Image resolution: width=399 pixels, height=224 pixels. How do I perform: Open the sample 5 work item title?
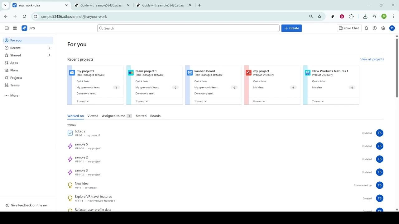click(x=81, y=144)
